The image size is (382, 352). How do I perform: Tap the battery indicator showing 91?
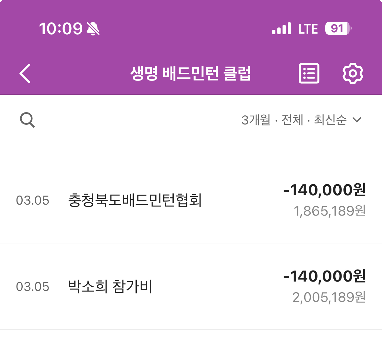tap(338, 29)
